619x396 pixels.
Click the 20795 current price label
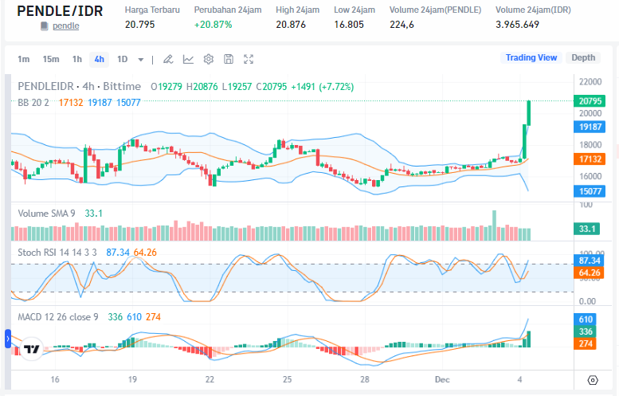pos(590,101)
